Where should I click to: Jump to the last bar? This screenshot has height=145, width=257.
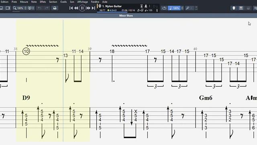pos(94,8)
